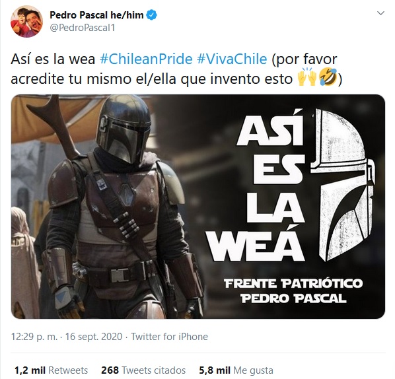View the 5,8 mil Me gusta list

(x=236, y=370)
